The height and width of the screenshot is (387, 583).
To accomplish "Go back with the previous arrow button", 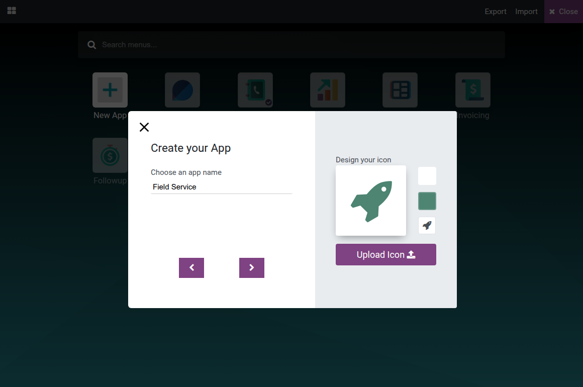I will pyautogui.click(x=191, y=268).
